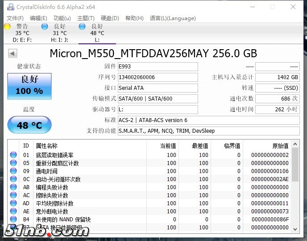
Task: Click the status orb for attribute AB
Action: [x=13, y=187]
